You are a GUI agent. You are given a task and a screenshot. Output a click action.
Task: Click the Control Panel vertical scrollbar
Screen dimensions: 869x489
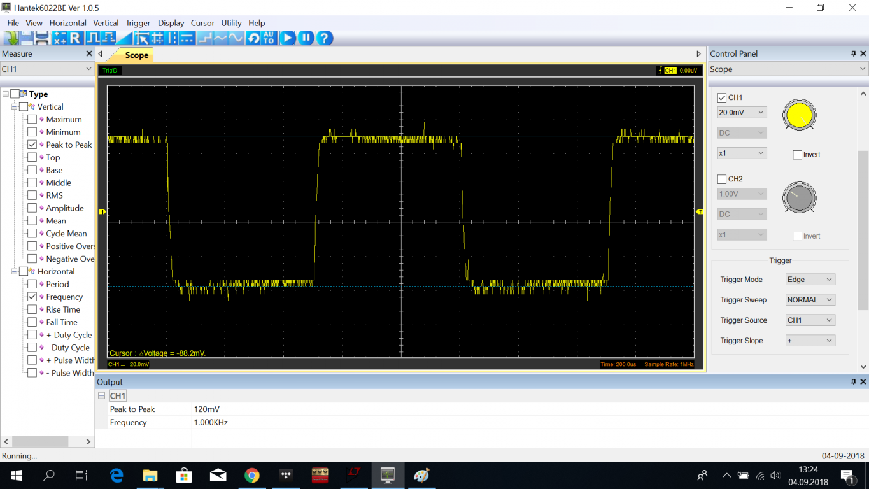click(x=863, y=230)
